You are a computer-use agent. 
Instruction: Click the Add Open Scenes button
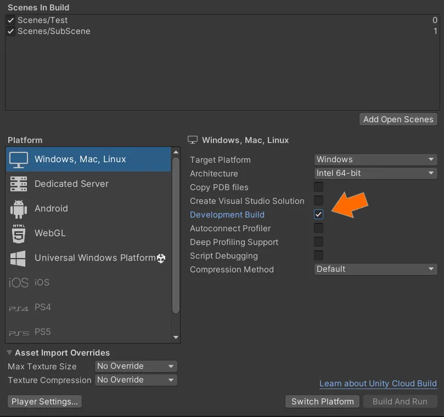[398, 119]
